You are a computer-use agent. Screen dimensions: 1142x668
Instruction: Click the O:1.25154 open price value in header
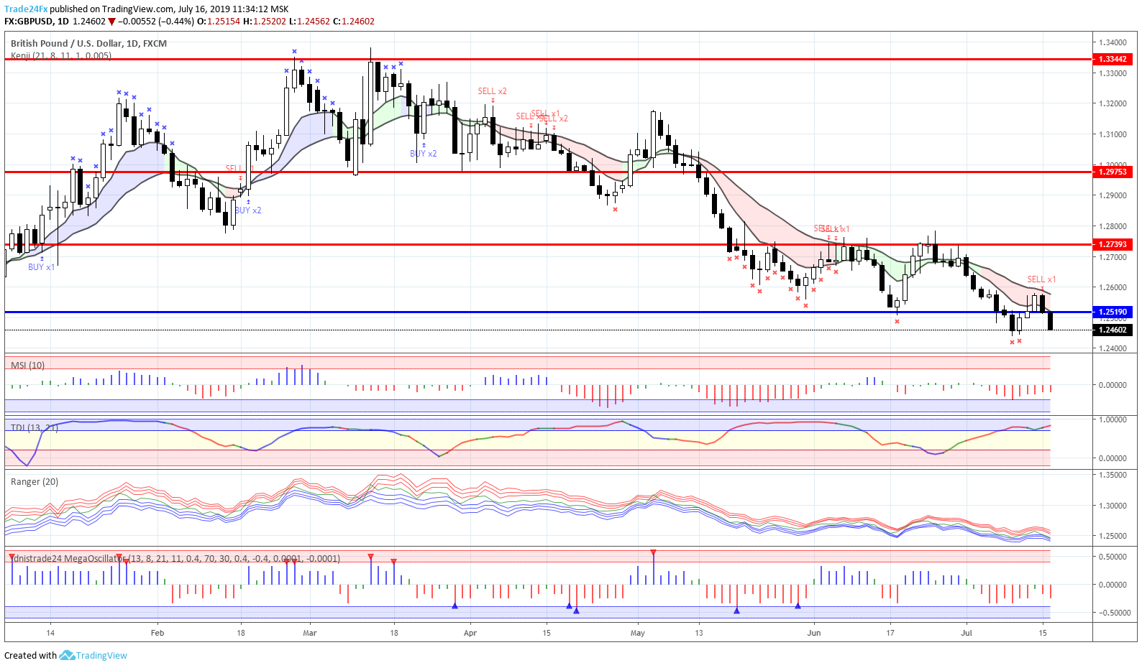pyautogui.click(x=219, y=22)
